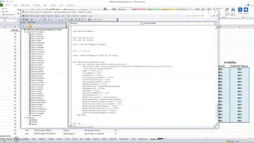This screenshot has height=143, width=254.
Task: Click Sort & Filter icon in Excel ribbon
Action: point(227,12)
